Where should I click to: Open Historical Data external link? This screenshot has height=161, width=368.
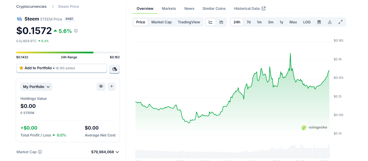point(250,9)
